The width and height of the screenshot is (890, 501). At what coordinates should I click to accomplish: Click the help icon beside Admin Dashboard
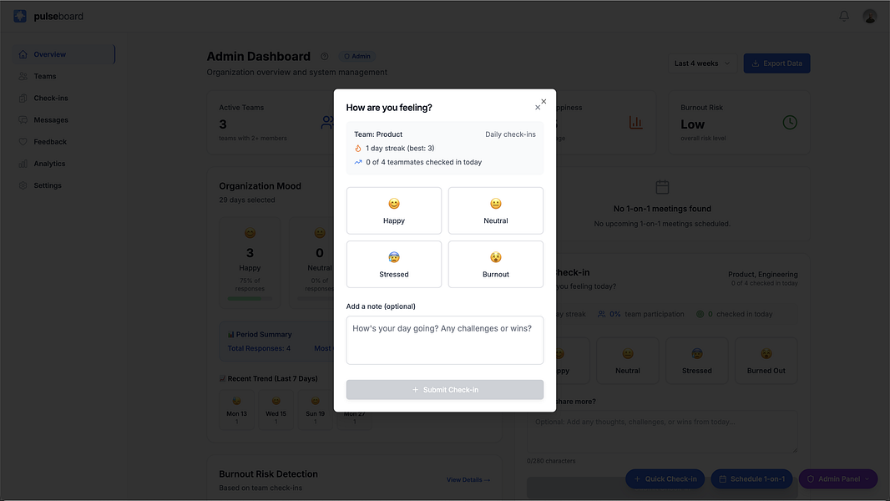[325, 57]
